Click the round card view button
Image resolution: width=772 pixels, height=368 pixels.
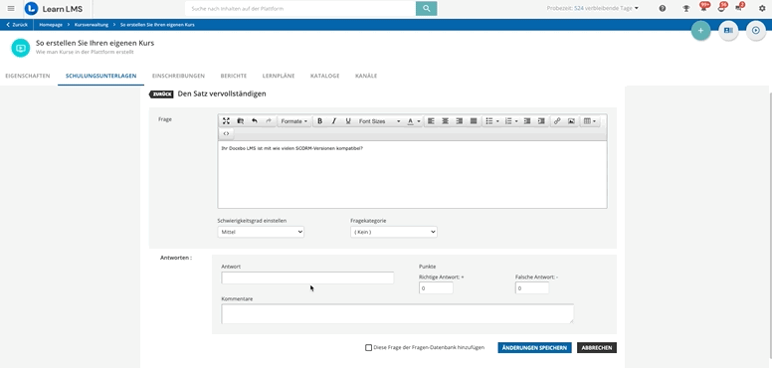pyautogui.click(x=728, y=31)
